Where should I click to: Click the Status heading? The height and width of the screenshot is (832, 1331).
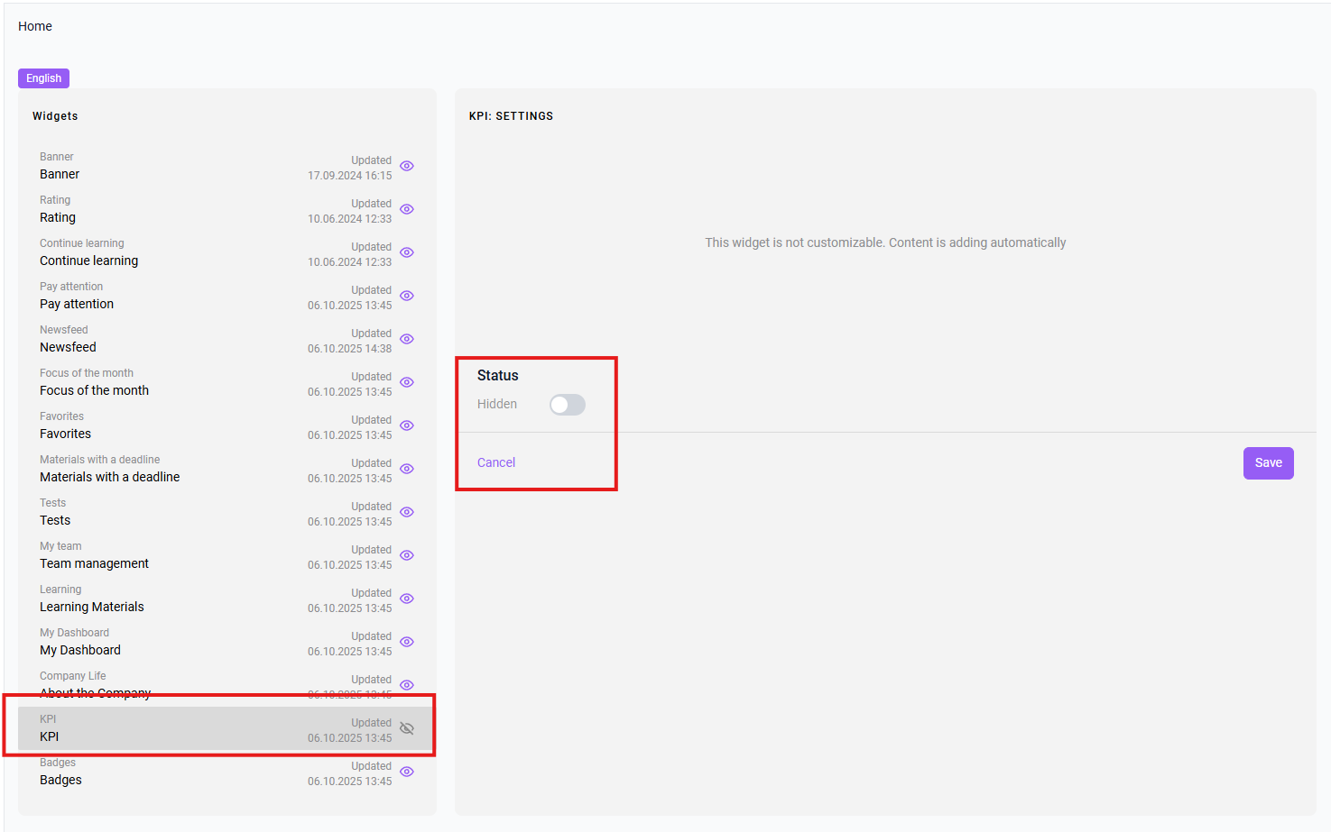click(498, 376)
